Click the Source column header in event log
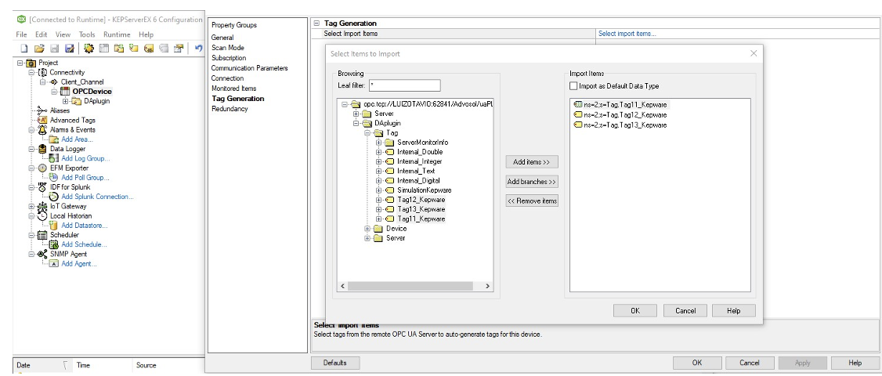The height and width of the screenshot is (376, 882). [146, 365]
